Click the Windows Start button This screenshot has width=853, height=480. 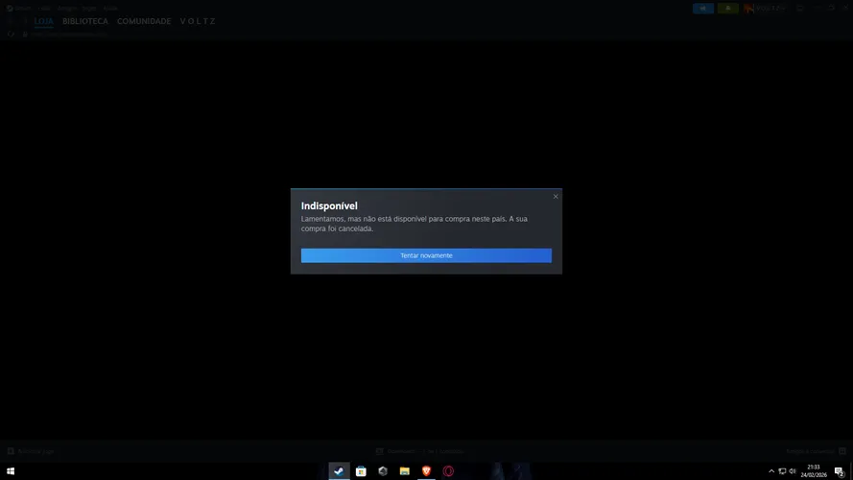coord(11,471)
